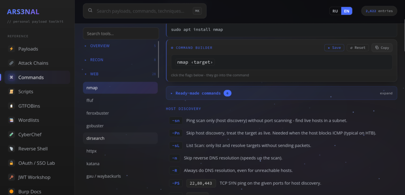Go to Scripts section

[x=37, y=92]
